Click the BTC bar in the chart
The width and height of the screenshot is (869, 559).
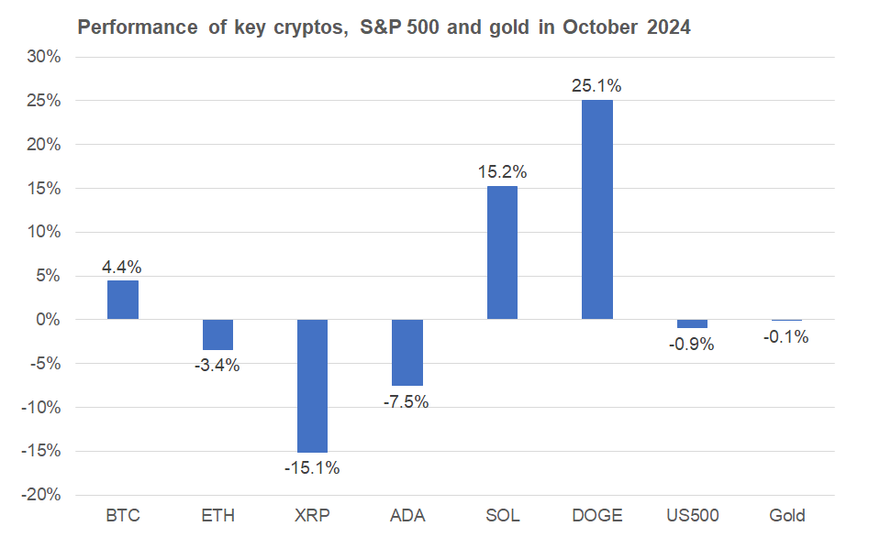pyautogui.click(x=123, y=300)
